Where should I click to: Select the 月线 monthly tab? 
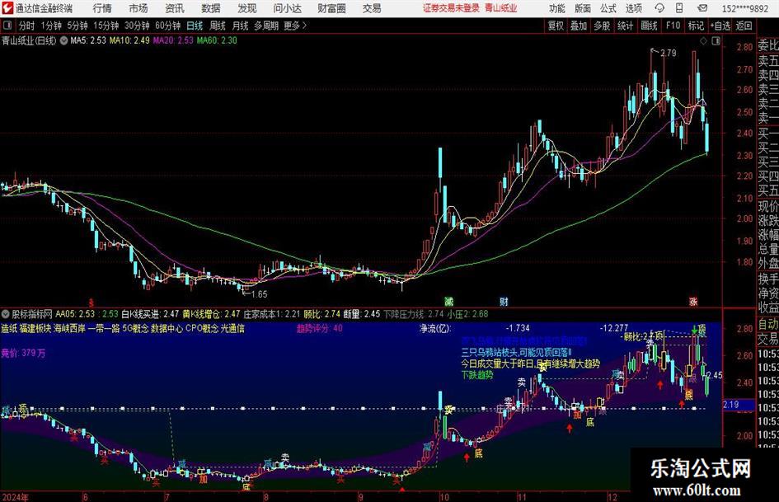241,26
